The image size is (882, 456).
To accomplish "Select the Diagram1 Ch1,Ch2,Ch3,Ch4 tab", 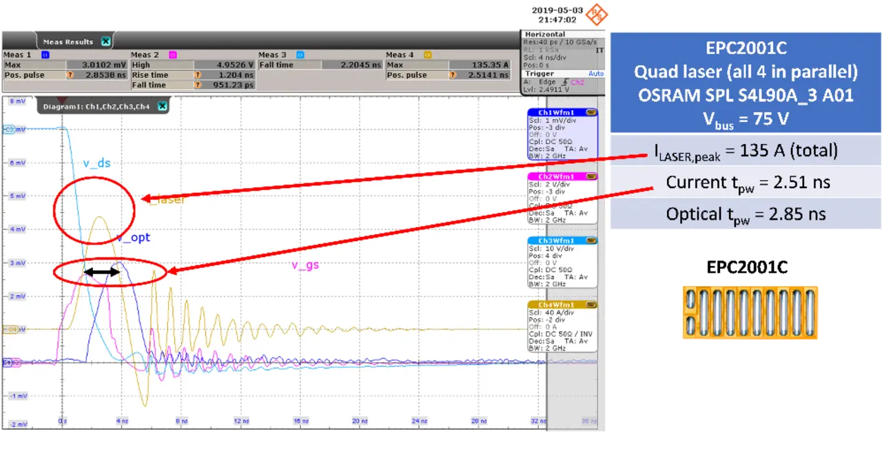I will (x=95, y=106).
